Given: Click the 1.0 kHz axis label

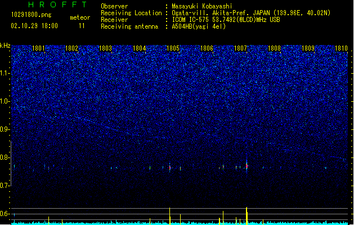Looking at the screenshot, I should click(x=5, y=101).
